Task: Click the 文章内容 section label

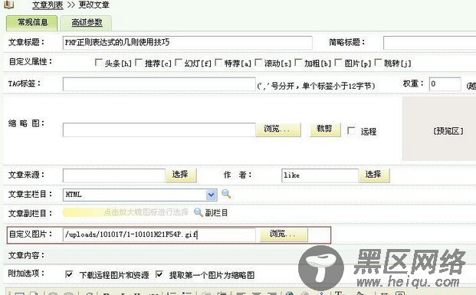Action: (26, 256)
